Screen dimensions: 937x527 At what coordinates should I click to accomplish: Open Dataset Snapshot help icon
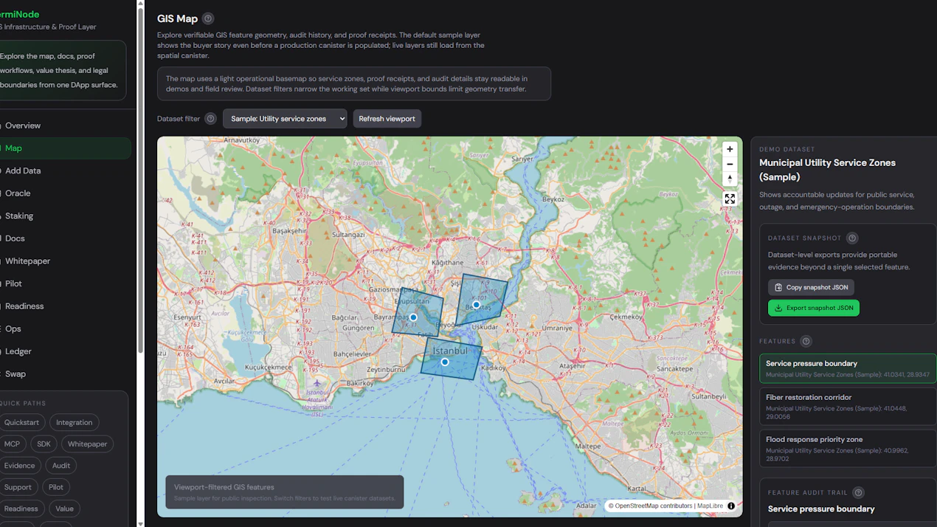point(852,238)
